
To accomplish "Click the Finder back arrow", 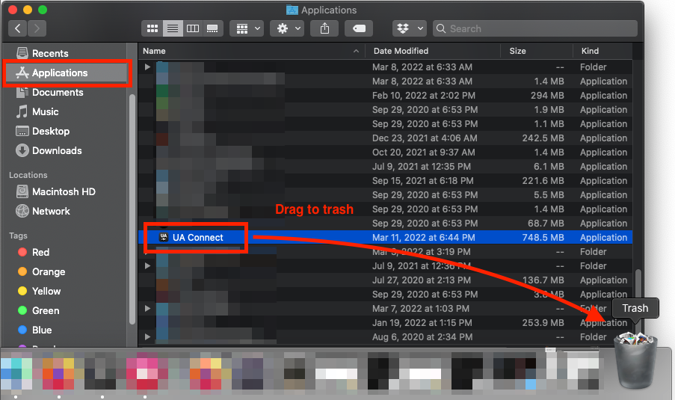I will (x=18, y=28).
